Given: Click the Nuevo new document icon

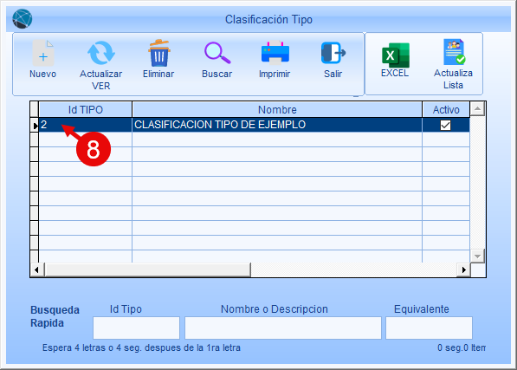Looking at the screenshot, I should (42, 53).
